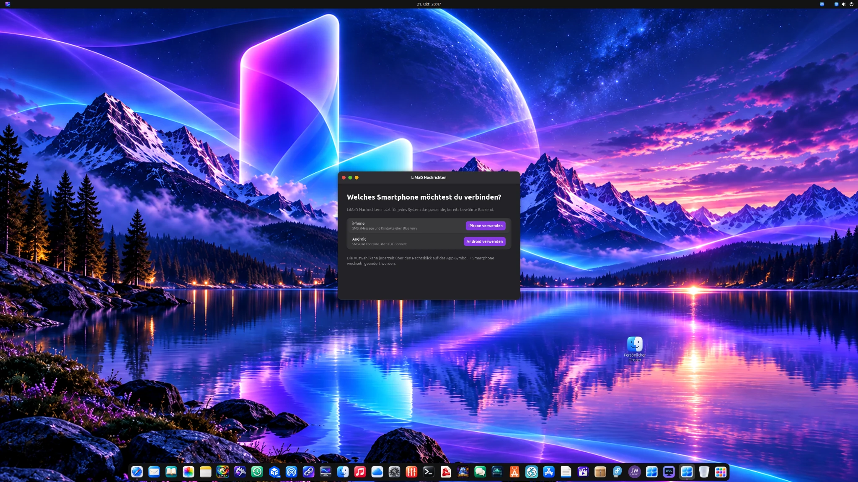
Task: Launch the Terminal prompt icon in dock
Action: pos(429,472)
